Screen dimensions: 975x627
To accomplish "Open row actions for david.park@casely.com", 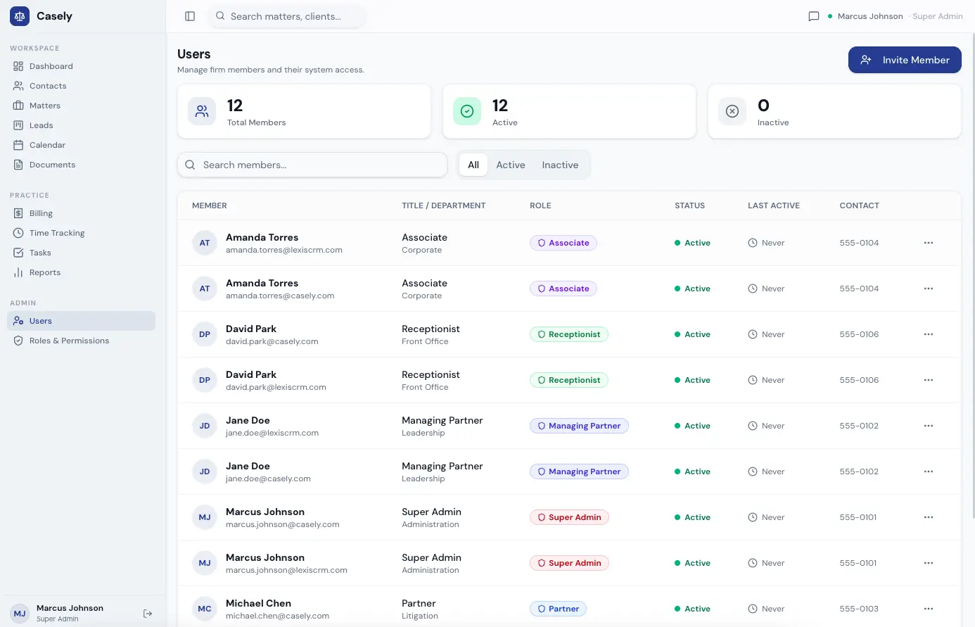I will coord(929,334).
